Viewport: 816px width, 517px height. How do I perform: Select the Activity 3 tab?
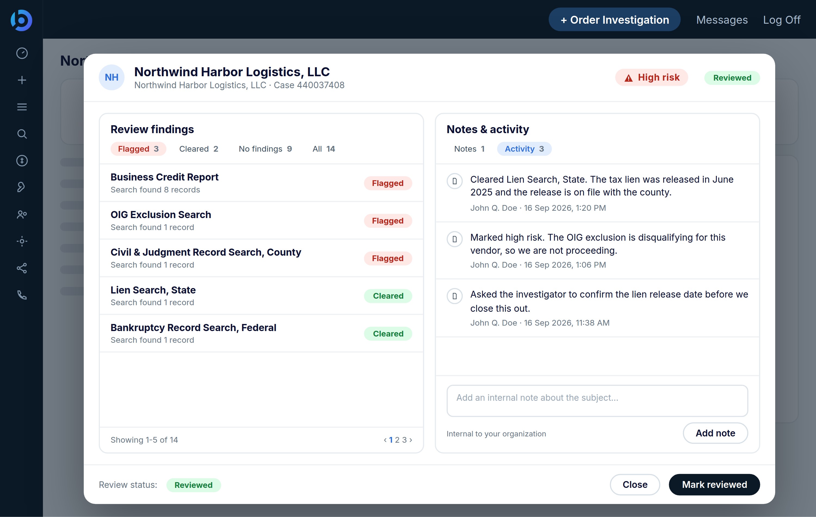point(524,149)
